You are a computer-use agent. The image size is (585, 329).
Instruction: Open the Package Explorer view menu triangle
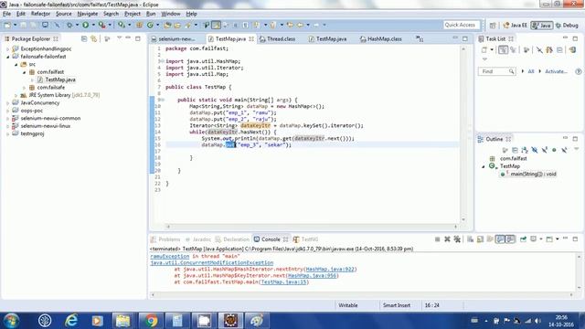(x=119, y=38)
